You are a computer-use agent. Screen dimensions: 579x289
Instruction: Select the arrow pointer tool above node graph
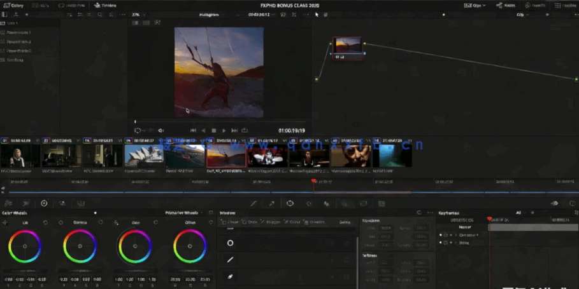(x=317, y=15)
